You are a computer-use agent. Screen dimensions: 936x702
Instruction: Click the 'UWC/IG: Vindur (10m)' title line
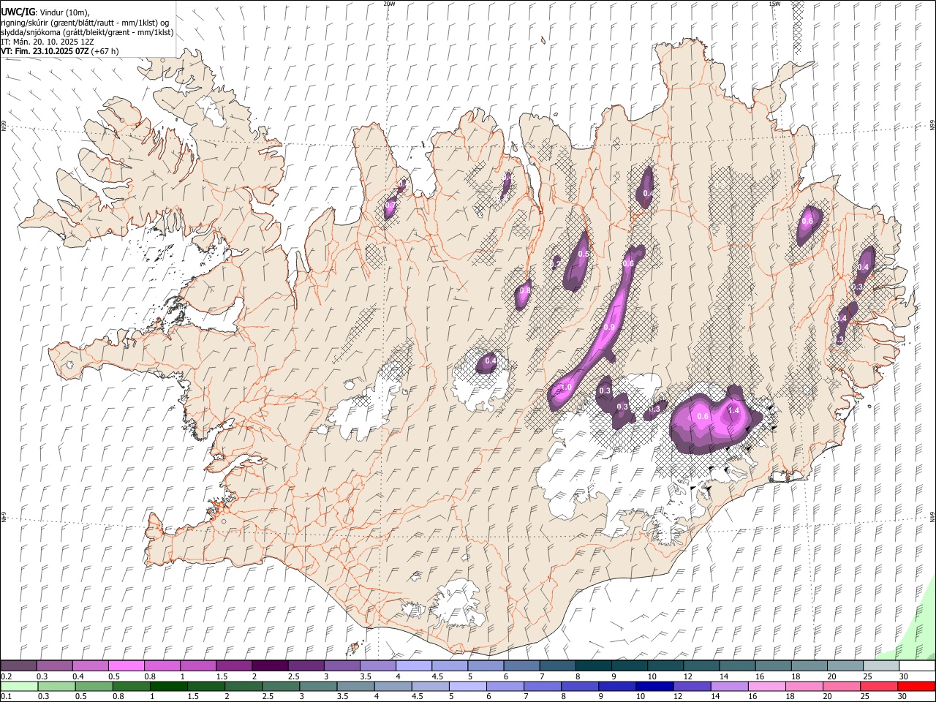pos(45,12)
